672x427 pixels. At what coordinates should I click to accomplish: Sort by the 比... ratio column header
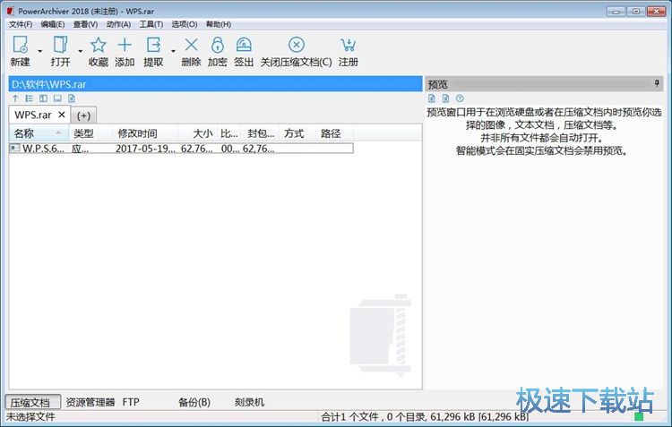point(229,133)
